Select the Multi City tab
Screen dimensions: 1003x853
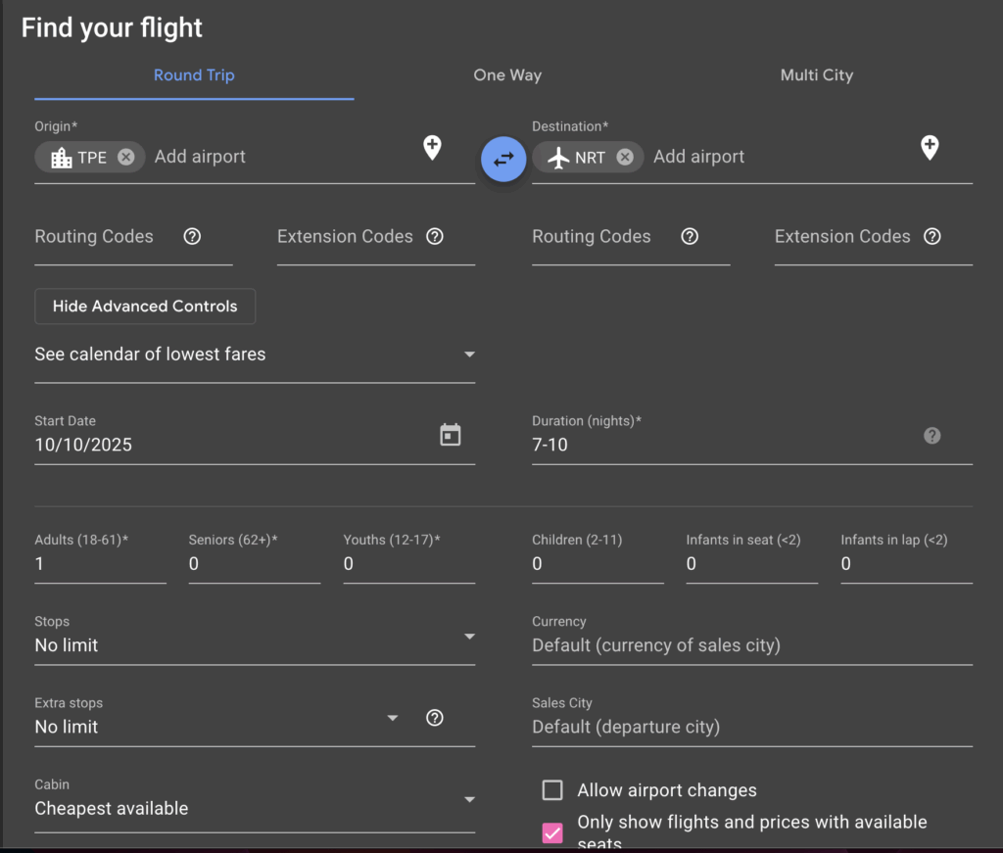point(816,75)
